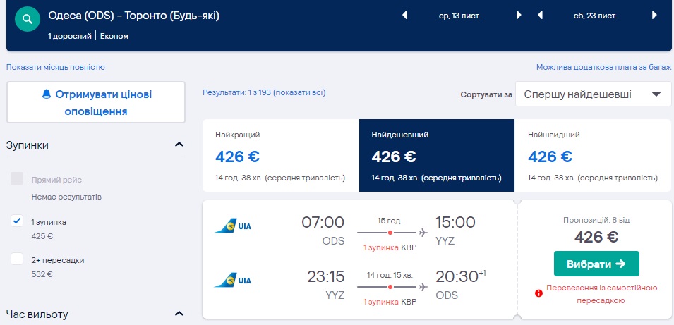Go to previous departure date arrow
This screenshot has width=674, height=325.
405,15
